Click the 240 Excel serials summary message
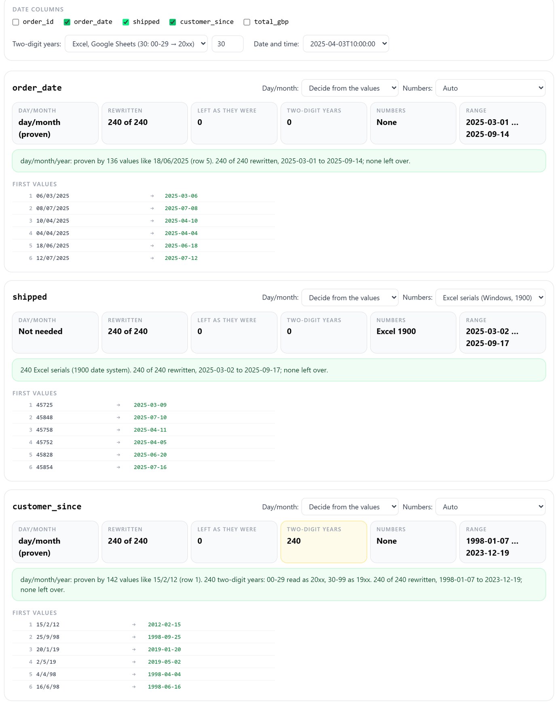558x702 pixels. pos(279,370)
